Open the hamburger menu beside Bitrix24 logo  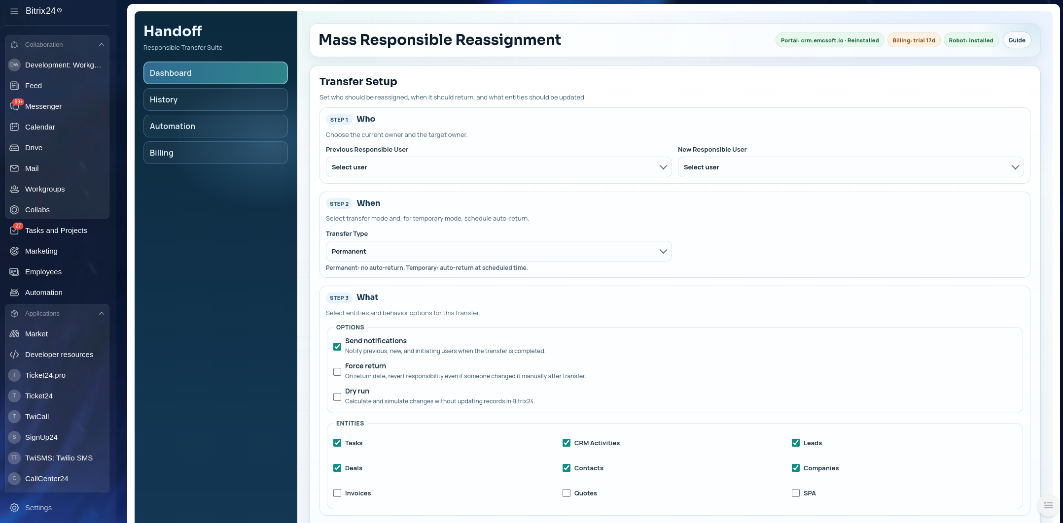tap(14, 11)
